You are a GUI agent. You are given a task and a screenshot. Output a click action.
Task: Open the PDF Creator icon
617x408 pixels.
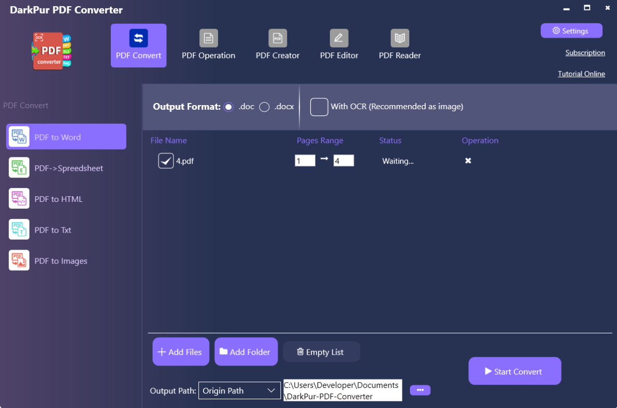(x=278, y=38)
